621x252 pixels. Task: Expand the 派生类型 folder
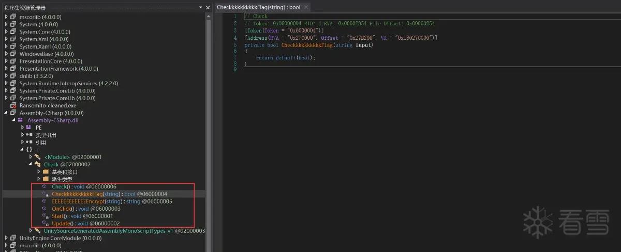coord(39,179)
